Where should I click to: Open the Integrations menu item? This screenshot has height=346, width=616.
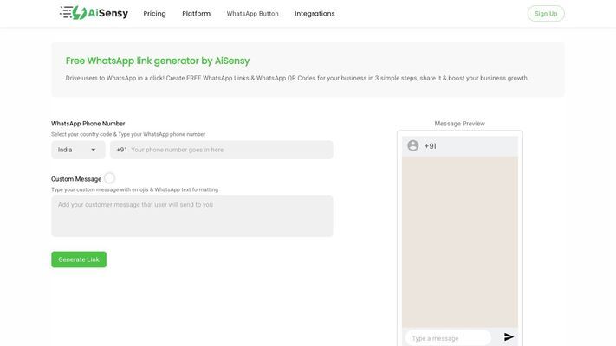coord(314,14)
